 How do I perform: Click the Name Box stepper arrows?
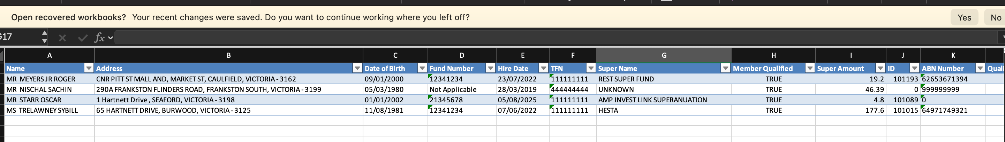(45, 37)
